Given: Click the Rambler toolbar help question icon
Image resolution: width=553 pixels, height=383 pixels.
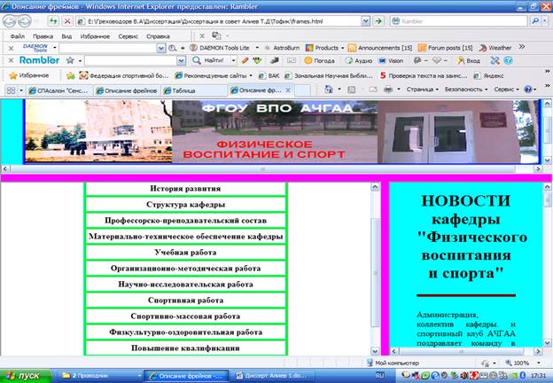Looking at the screenshot, I should point(508,60).
